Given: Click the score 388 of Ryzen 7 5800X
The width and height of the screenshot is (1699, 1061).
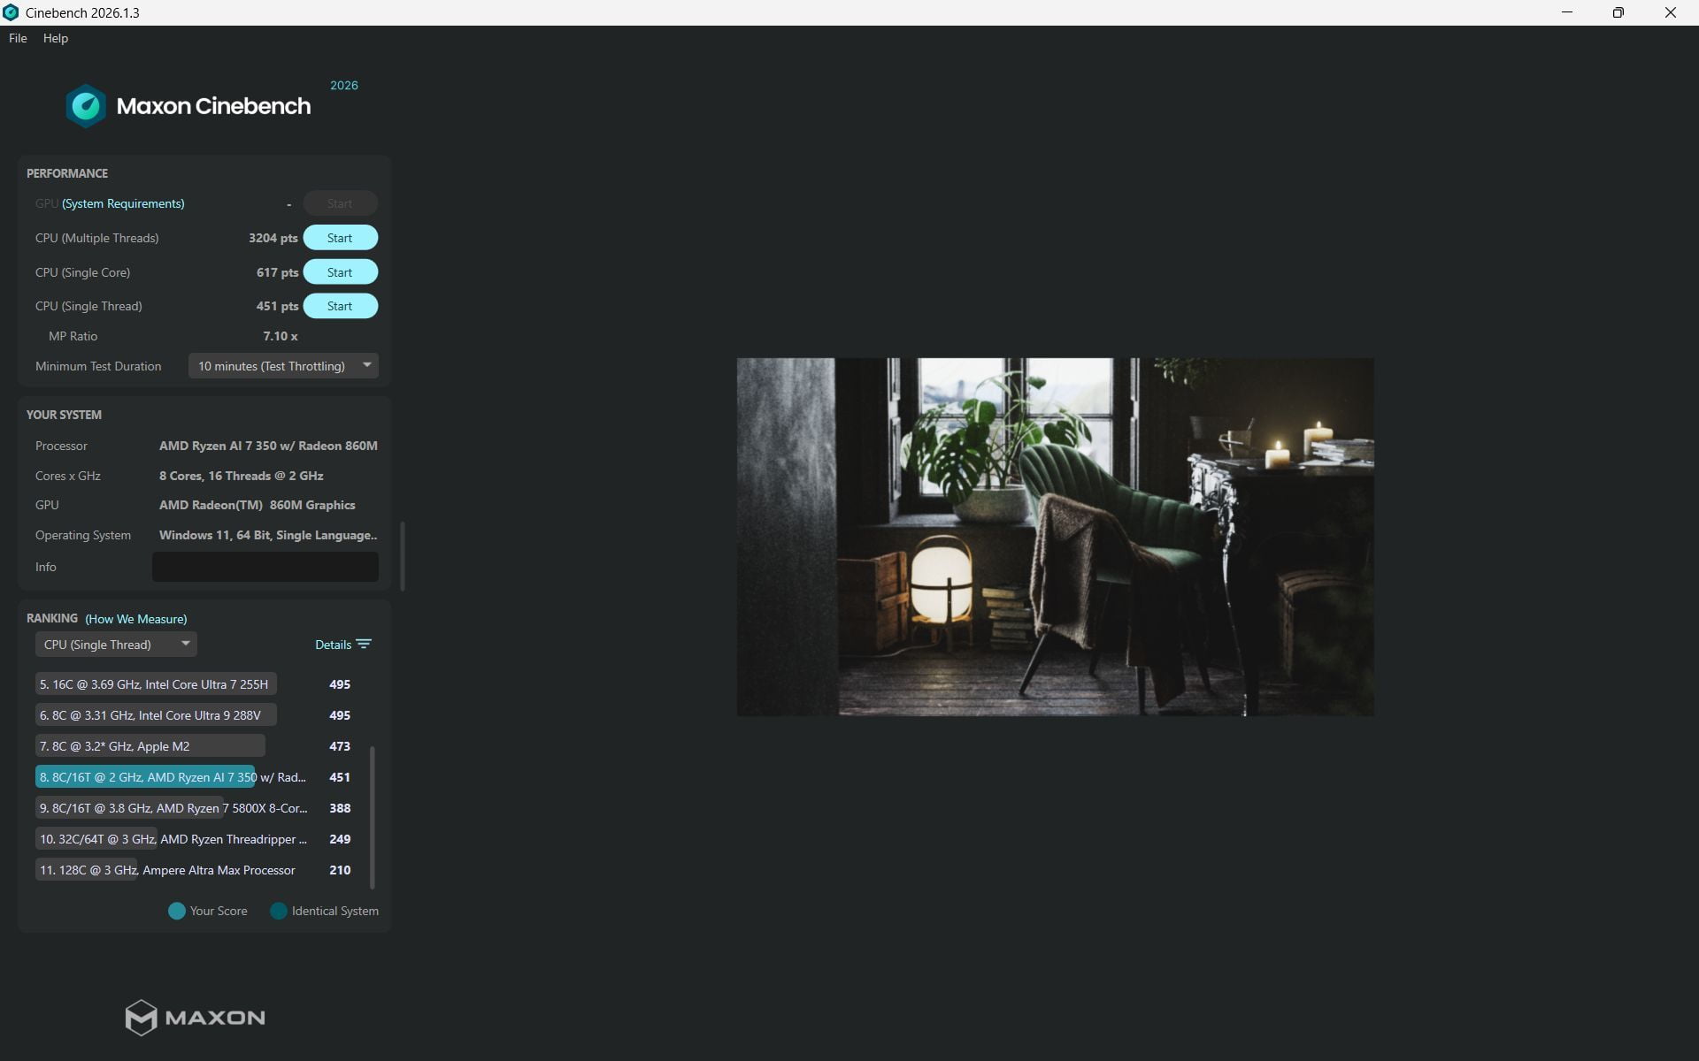Looking at the screenshot, I should (x=340, y=808).
